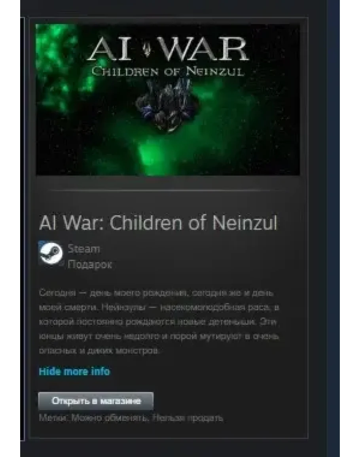Click the Подарок item type label

coord(90,264)
